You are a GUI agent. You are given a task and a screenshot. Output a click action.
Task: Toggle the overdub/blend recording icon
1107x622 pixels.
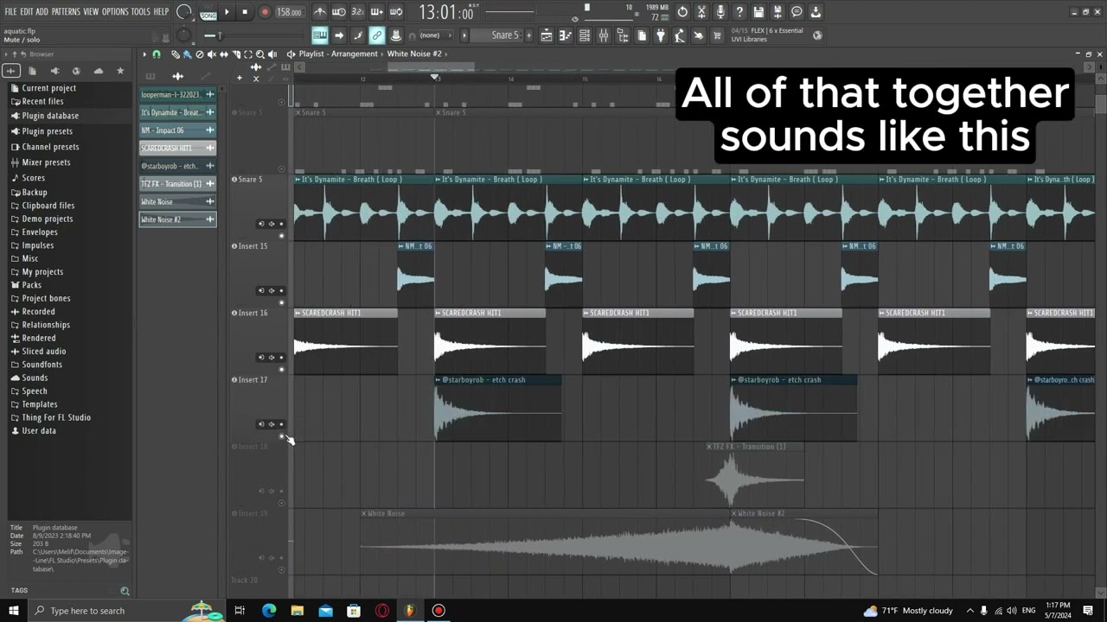coord(377,12)
